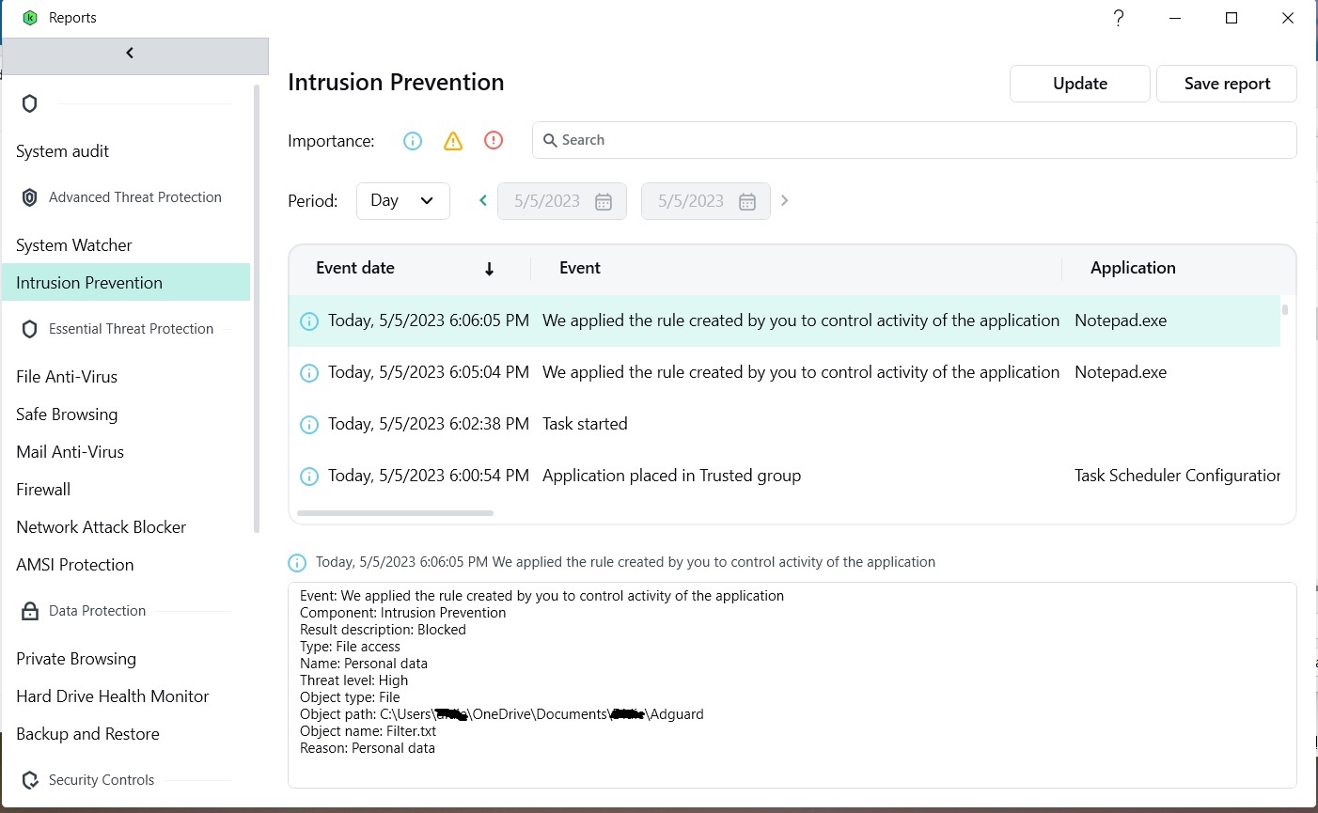1318x813 pixels.
Task: Toggle the warning importance filter
Action: pyautogui.click(x=453, y=141)
